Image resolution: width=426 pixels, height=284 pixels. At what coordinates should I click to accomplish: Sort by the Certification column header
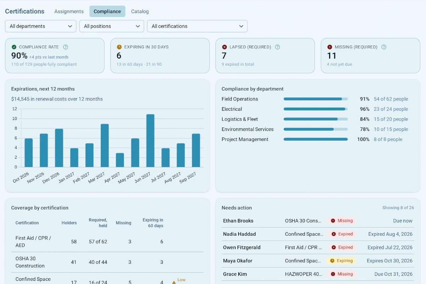click(x=27, y=223)
